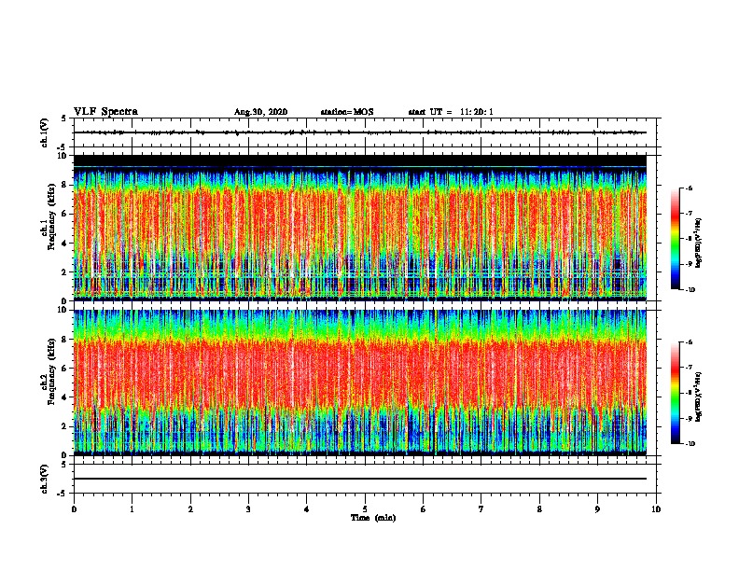Click the "-10" tick of ch.2 colorbar
This screenshot has width=739, height=571.
(690, 443)
